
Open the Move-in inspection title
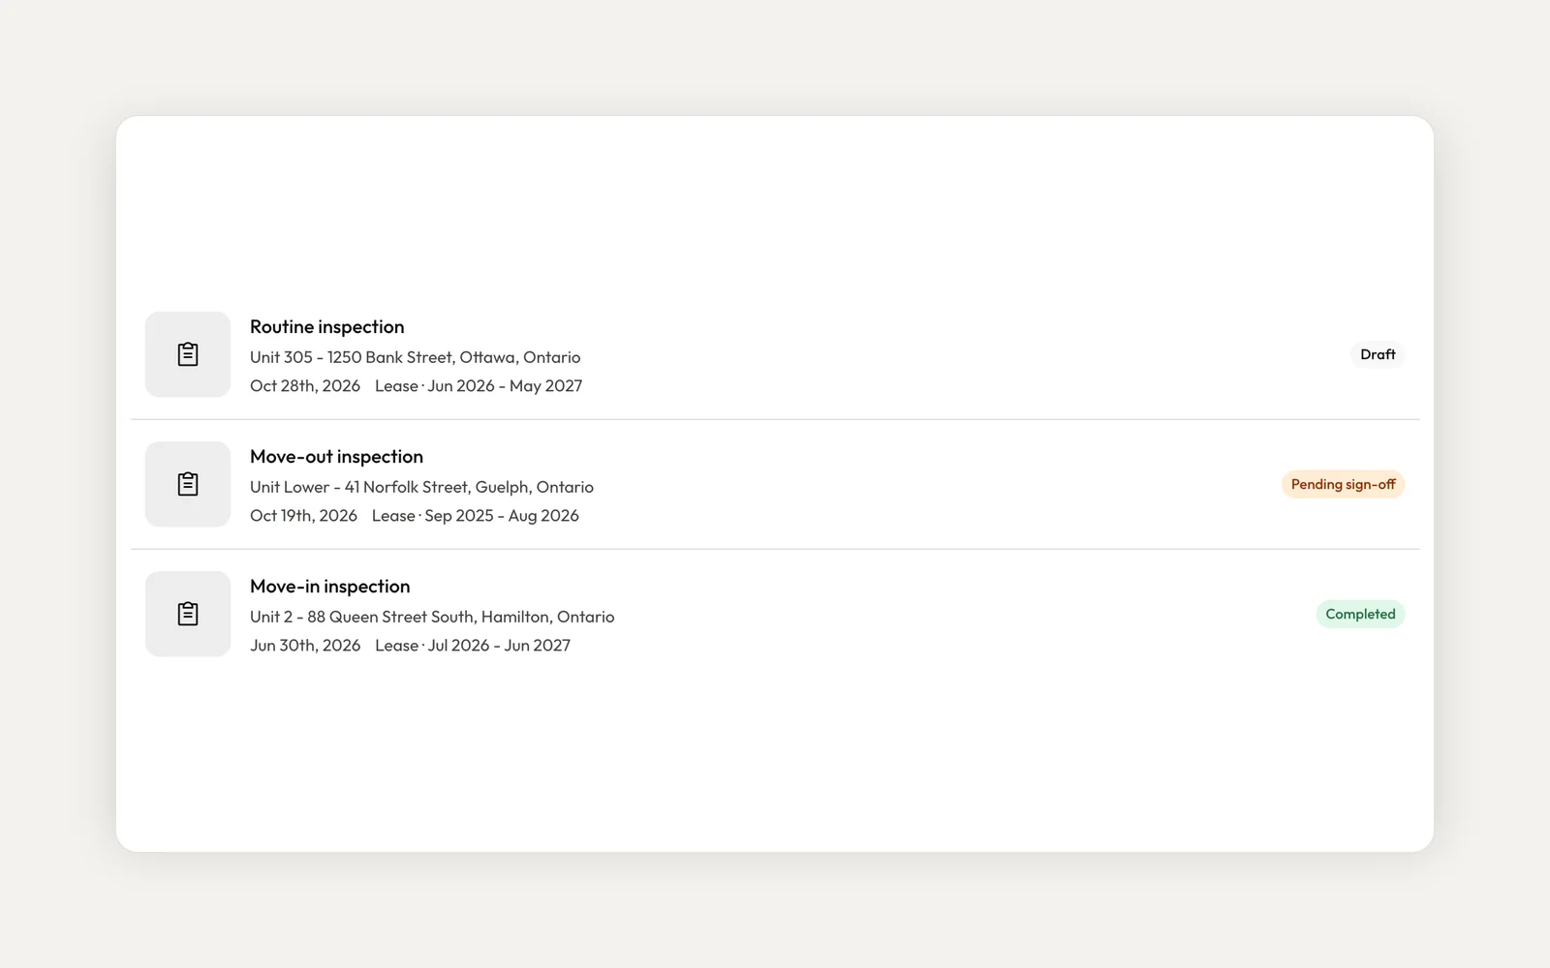point(329,587)
